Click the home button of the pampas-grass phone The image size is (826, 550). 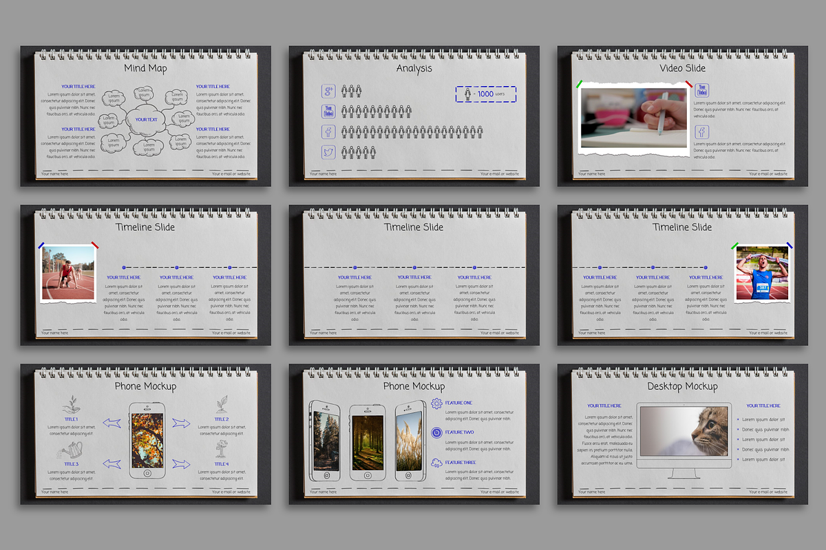coord(408,474)
